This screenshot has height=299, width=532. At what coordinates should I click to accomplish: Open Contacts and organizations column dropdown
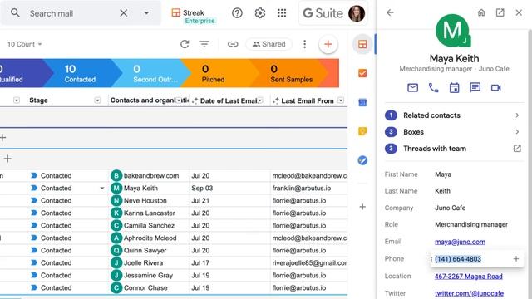point(179,100)
